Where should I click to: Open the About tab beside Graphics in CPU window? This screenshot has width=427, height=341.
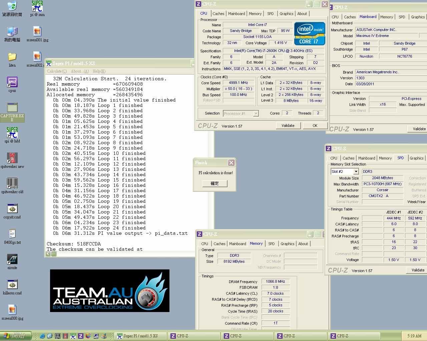302,14
